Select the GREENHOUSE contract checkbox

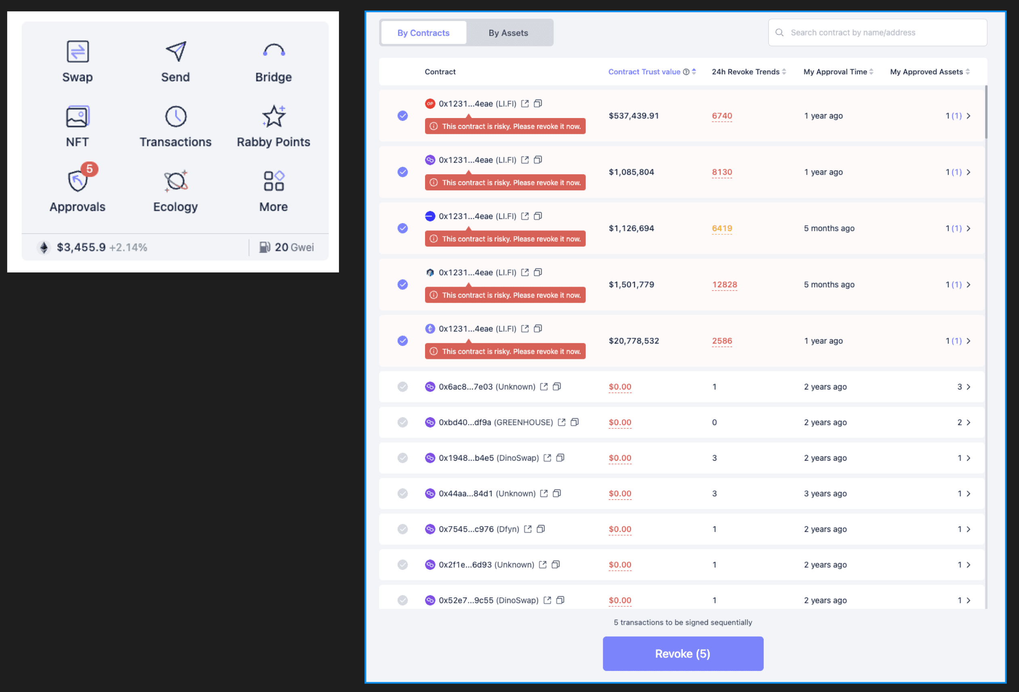(402, 422)
